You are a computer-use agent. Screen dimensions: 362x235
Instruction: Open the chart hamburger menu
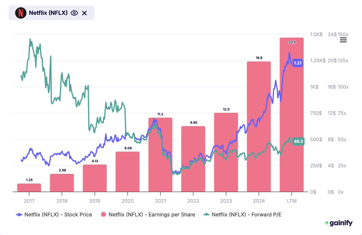click(x=343, y=40)
